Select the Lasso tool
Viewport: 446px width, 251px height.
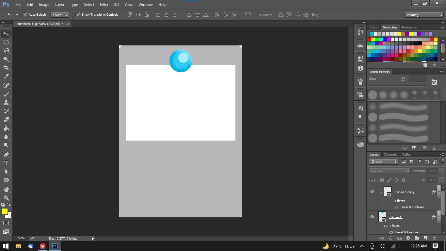coord(6,51)
